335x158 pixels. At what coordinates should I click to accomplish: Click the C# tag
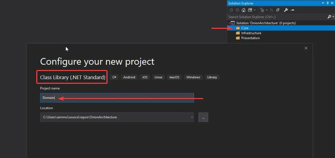click(114, 77)
